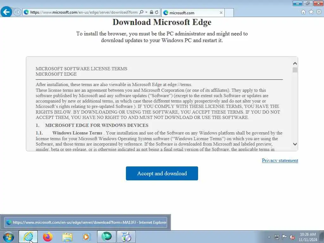Open Favorites star icon

311,12
